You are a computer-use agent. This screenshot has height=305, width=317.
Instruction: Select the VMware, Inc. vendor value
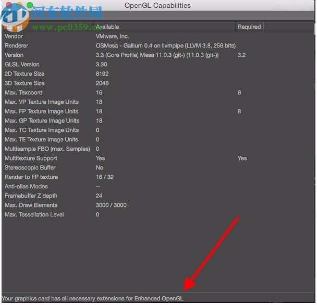112,36
